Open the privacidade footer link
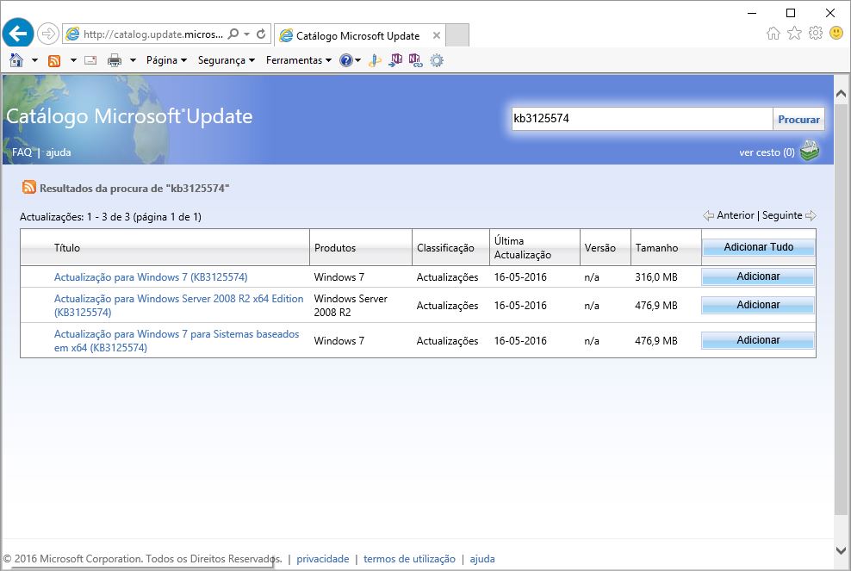 [x=323, y=559]
